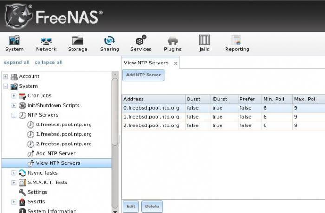Click the collapse all link

pos(48,62)
